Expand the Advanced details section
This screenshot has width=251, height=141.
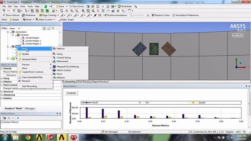pos(2,92)
